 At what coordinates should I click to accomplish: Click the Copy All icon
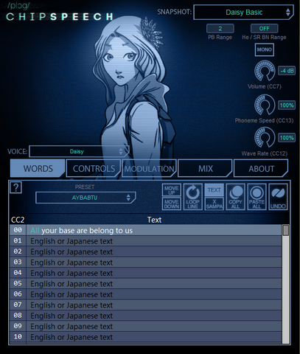(x=235, y=197)
